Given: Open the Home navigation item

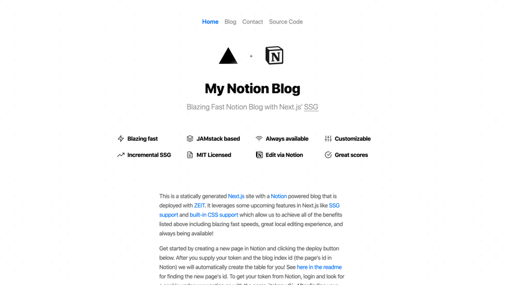Looking at the screenshot, I should pos(210,22).
